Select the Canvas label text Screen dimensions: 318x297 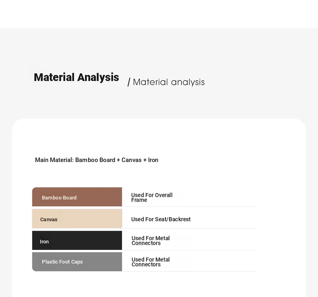pyautogui.click(x=49, y=220)
